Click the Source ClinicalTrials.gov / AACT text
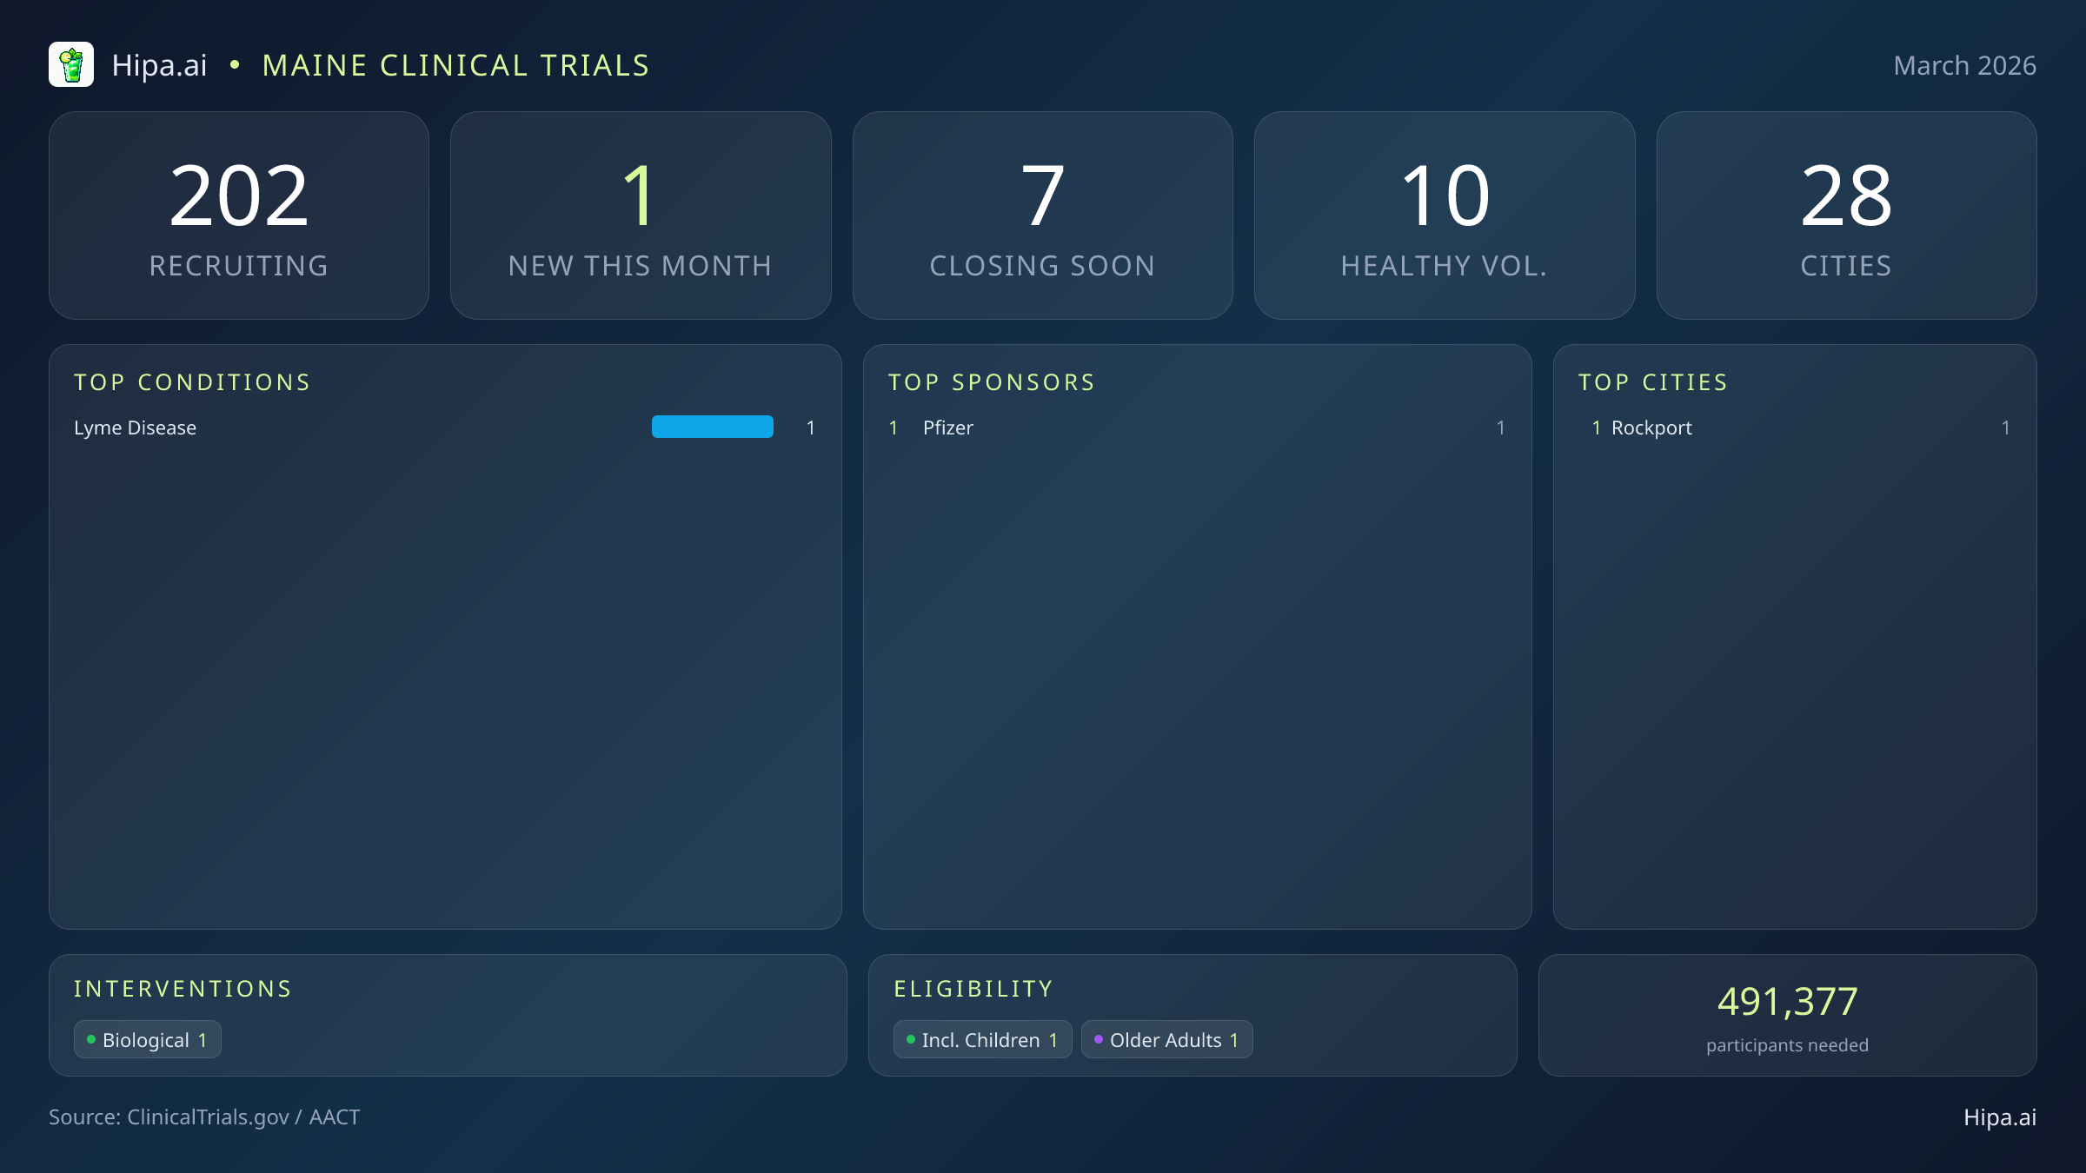2086x1173 pixels. click(204, 1117)
